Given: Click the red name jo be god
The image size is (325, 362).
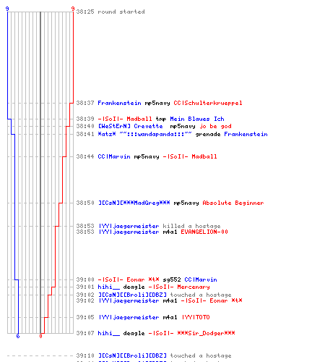Looking at the screenshot, I should point(215,126).
